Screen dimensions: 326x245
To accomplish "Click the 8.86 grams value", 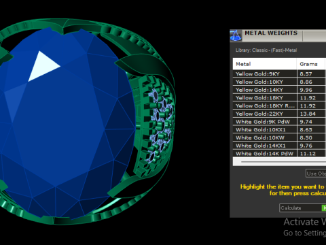I will pos(306,82).
